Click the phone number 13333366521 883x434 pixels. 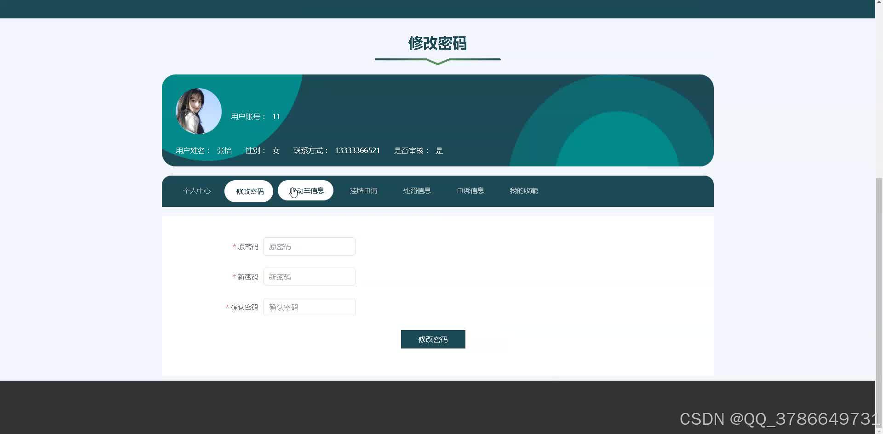point(357,150)
